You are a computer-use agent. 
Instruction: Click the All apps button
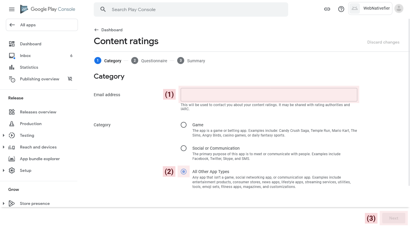pyautogui.click(x=42, y=25)
